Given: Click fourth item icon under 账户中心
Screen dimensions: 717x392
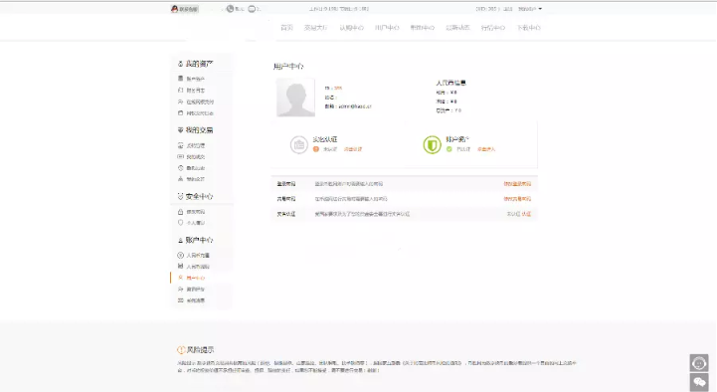Looking at the screenshot, I should pos(180,290).
